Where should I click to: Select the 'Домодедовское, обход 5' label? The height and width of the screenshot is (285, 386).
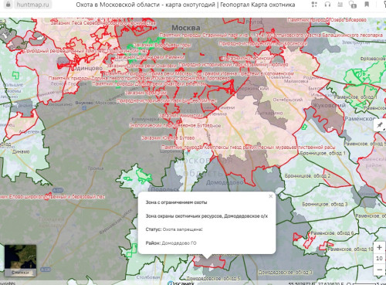point(213,279)
